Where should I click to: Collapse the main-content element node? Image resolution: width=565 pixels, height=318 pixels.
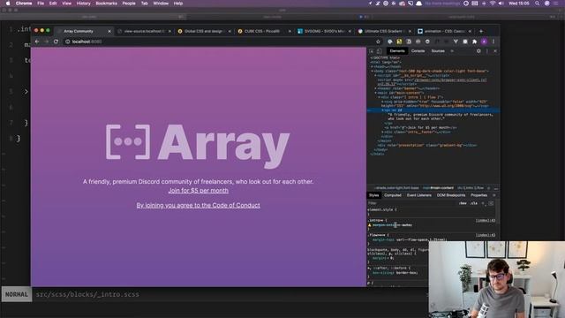click(x=375, y=93)
